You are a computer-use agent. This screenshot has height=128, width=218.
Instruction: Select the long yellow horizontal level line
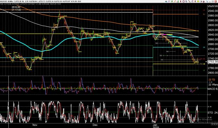coord(76,33)
